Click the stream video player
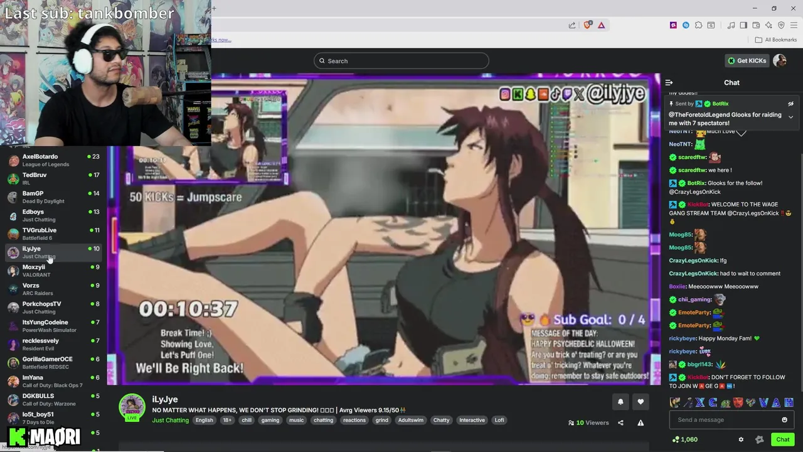 (x=383, y=229)
